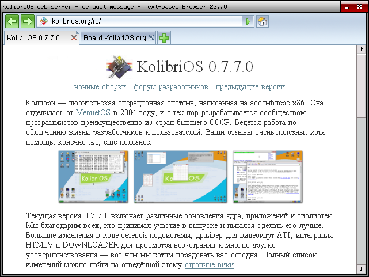Click the vertical scrollbar thumb
Screen dimensions: 369x277
(361, 86)
